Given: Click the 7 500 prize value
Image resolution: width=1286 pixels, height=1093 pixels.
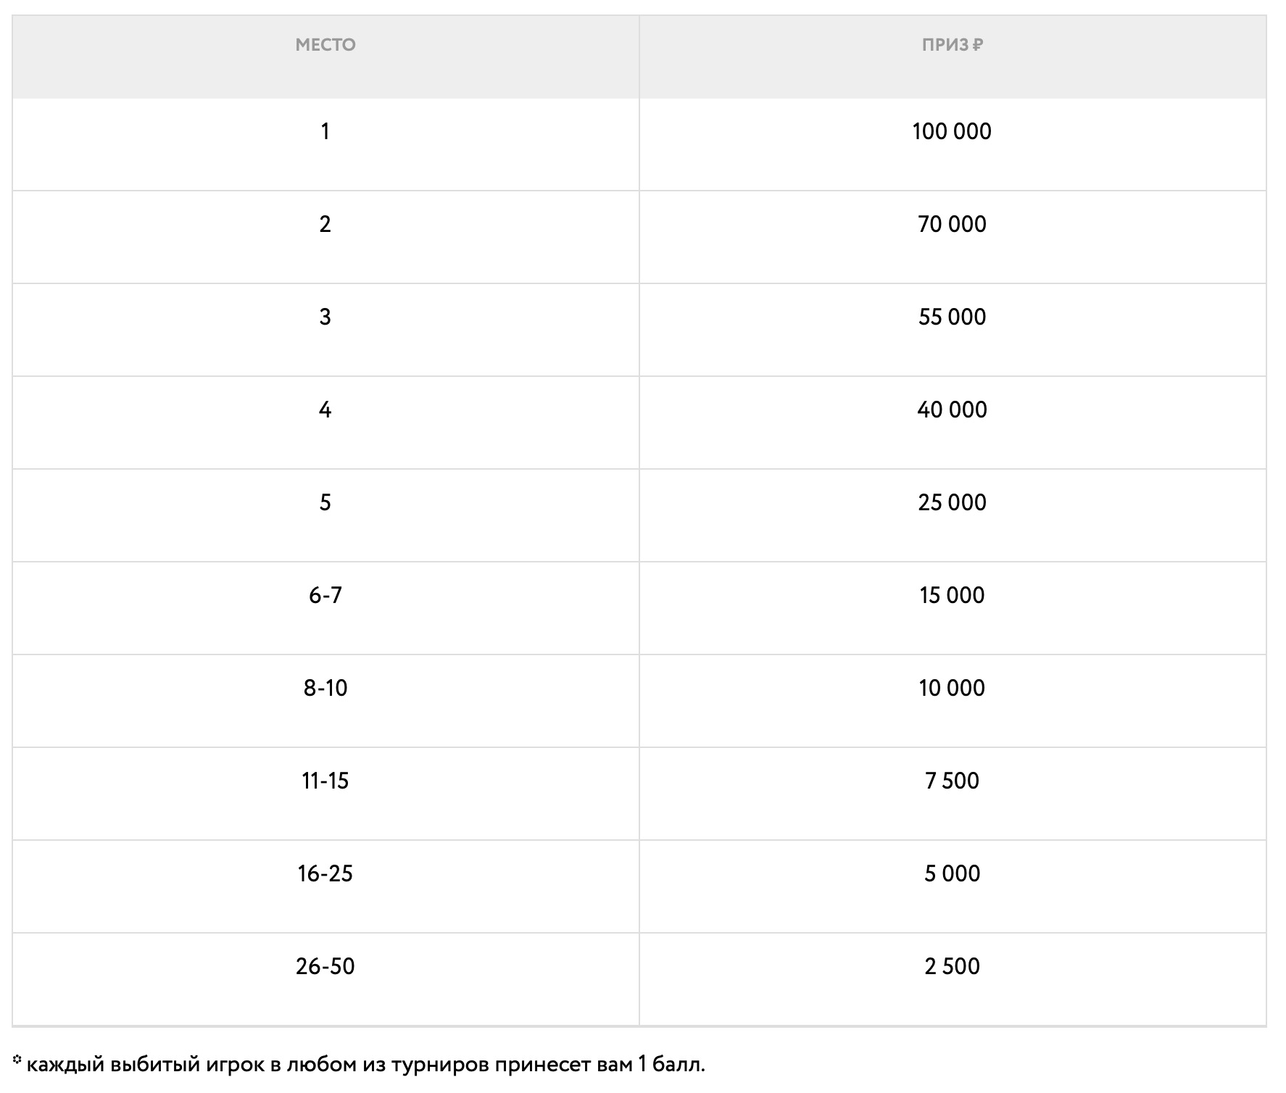Looking at the screenshot, I should 952,781.
